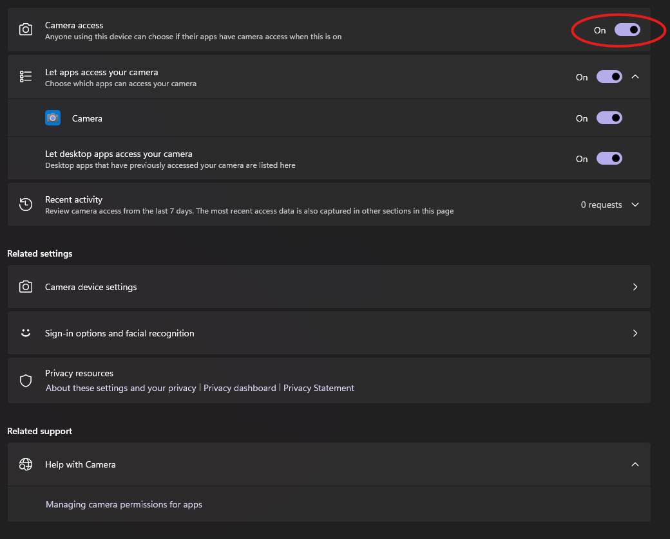
Task: Click the face icon beside Sign-in options
Action: (25, 333)
